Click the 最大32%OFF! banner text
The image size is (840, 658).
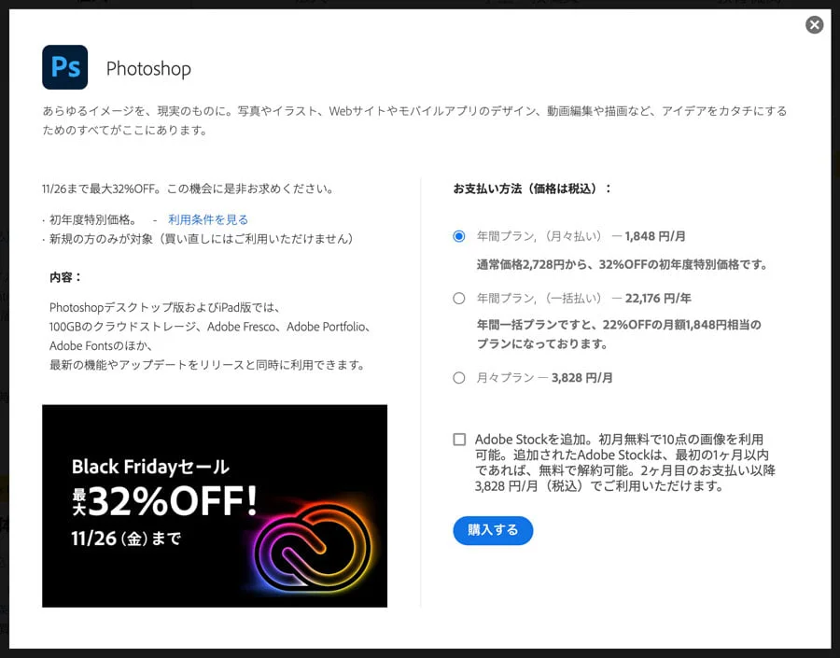[164, 501]
